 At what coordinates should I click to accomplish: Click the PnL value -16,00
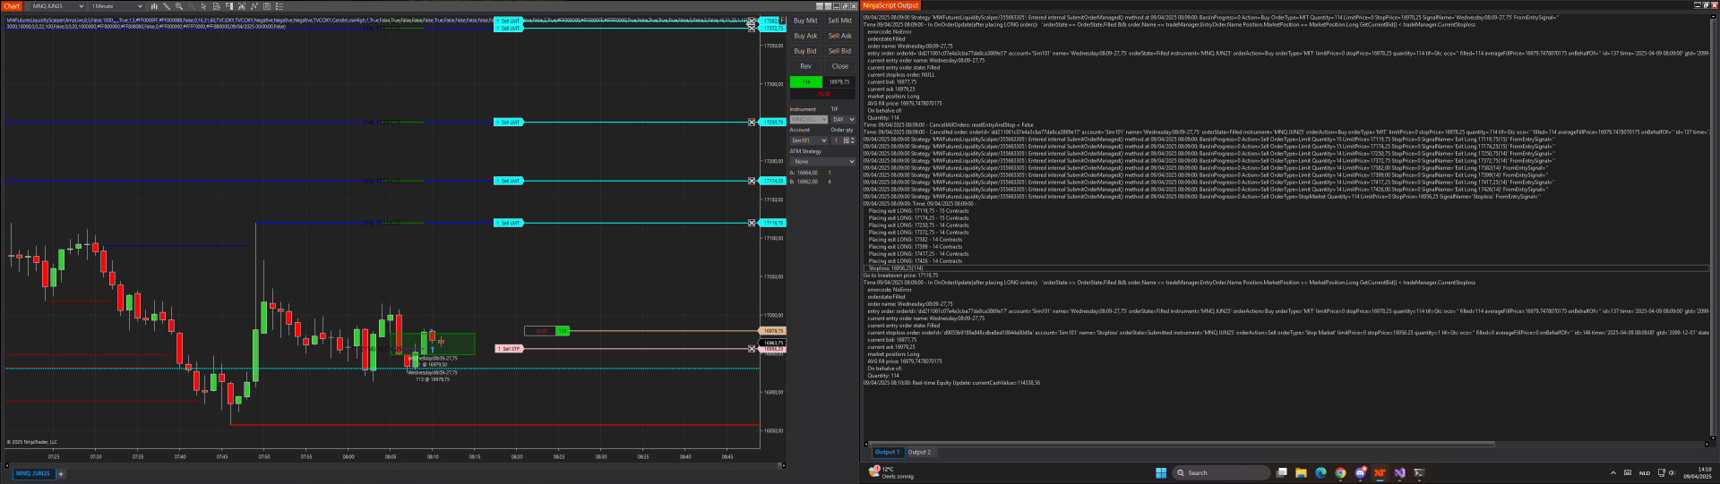pos(823,93)
